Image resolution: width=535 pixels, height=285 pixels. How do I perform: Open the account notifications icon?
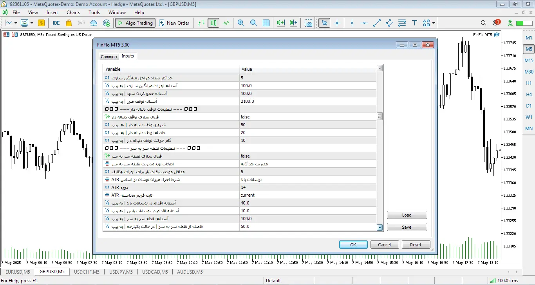[496, 23]
